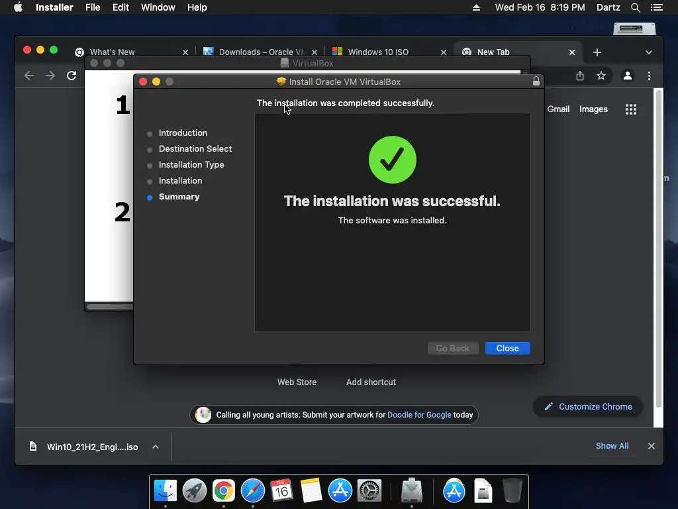678x509 pixels.
Task: Close the Windows 10 ISO tab
Action: point(443,52)
